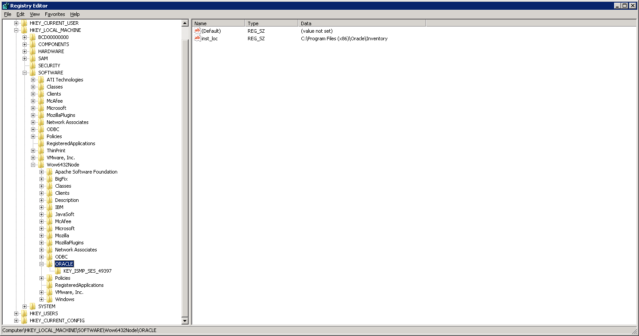Open the File menu

8,14
